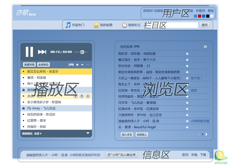Click the 亦歌 Beta logo

pyautogui.click(x=26, y=13)
